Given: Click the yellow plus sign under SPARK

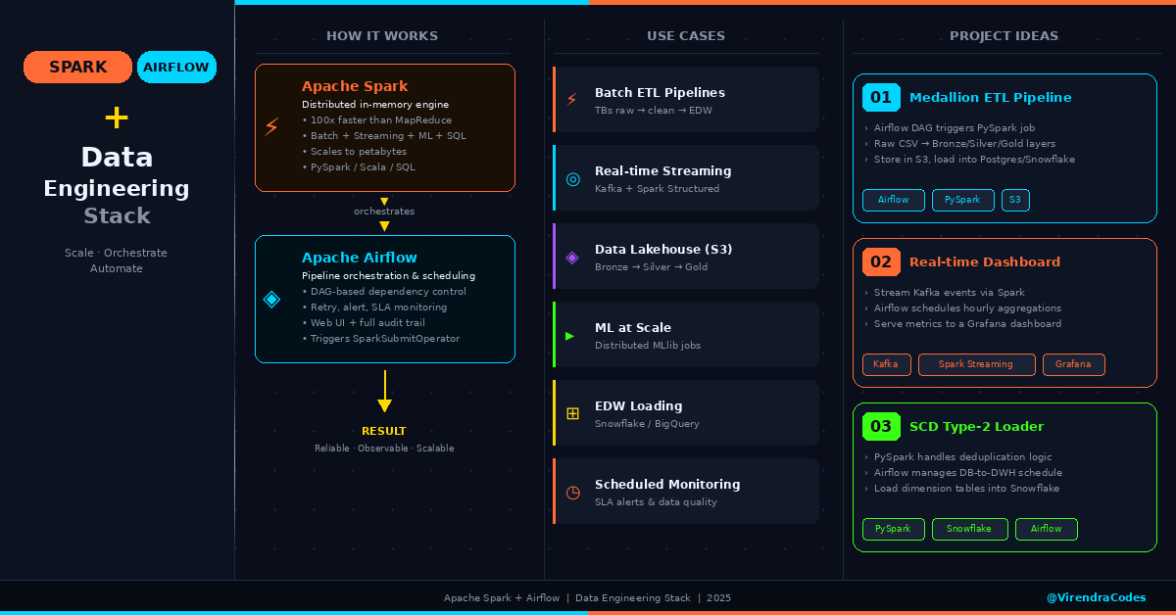Looking at the screenshot, I should pos(117,118).
